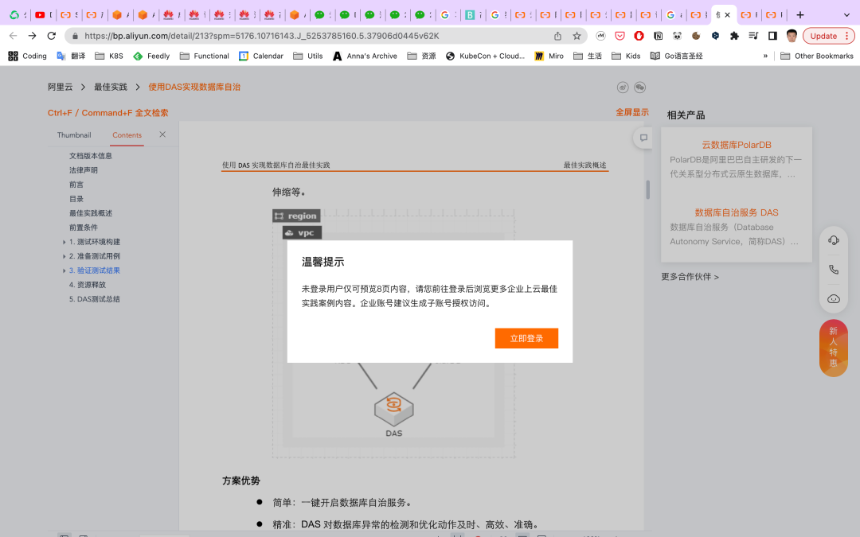Expand the '2. 准备测试用例' section
860x537 pixels.
pyautogui.click(x=64, y=256)
